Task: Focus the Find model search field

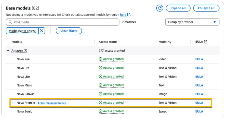Action: click(62, 22)
